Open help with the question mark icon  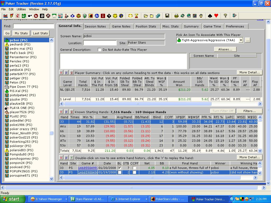coord(225,16)
